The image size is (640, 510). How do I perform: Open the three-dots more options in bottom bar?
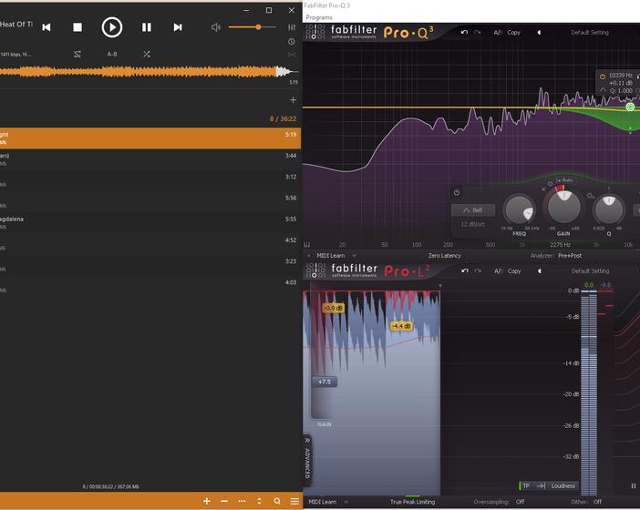[x=242, y=501]
